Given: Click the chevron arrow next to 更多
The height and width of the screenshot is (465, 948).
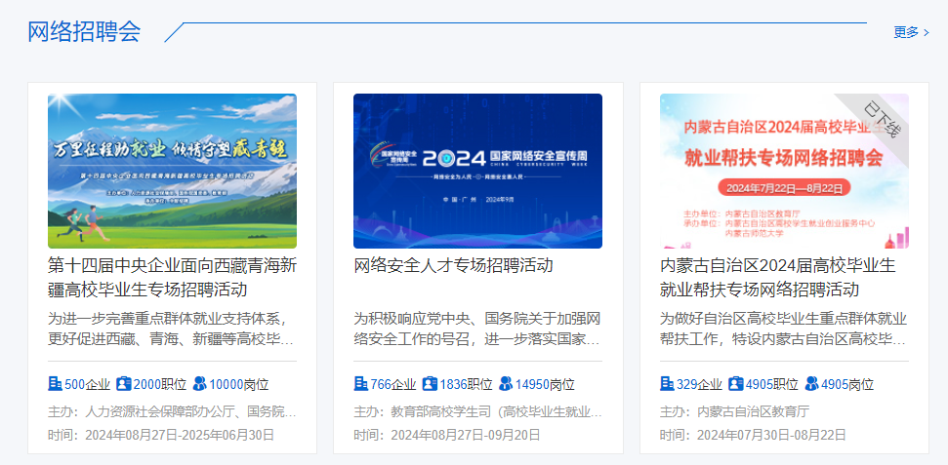Looking at the screenshot, I should coord(927,32).
